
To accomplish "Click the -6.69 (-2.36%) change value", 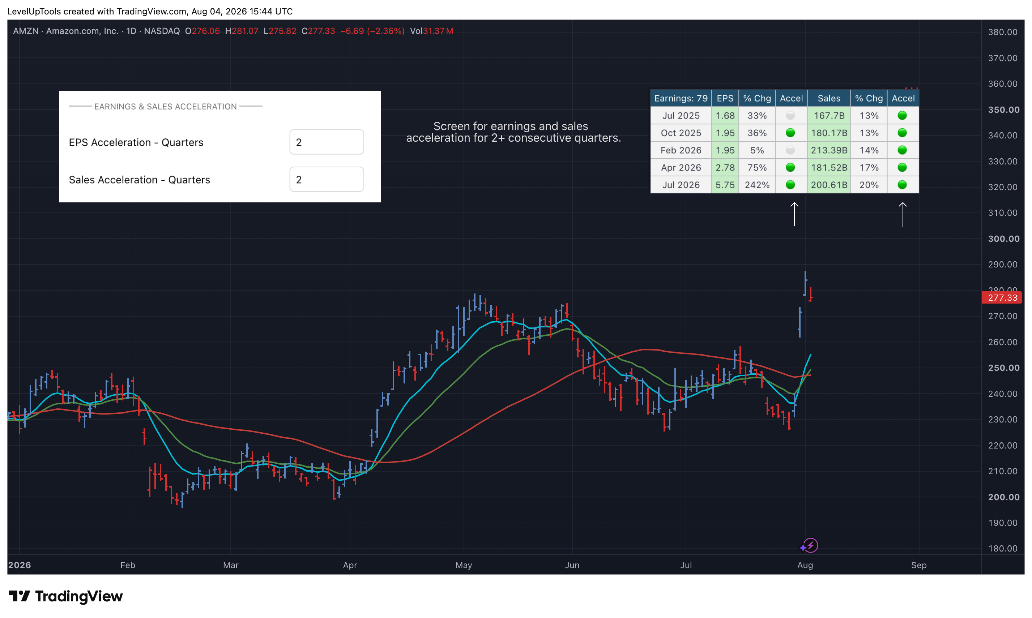I will pyautogui.click(x=372, y=31).
